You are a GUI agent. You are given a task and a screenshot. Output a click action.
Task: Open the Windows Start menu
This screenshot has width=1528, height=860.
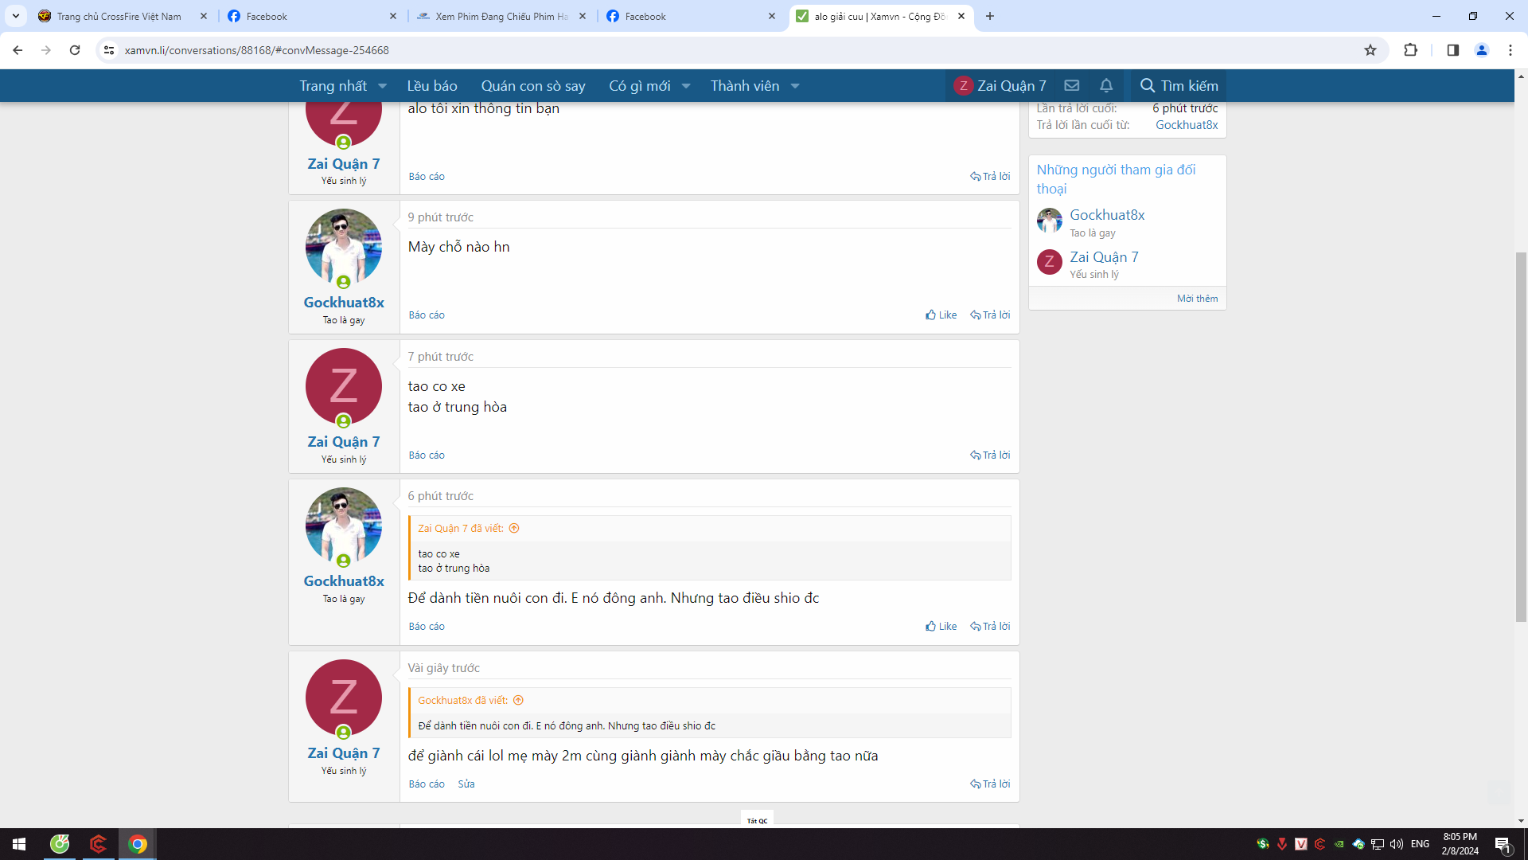pos(19,844)
